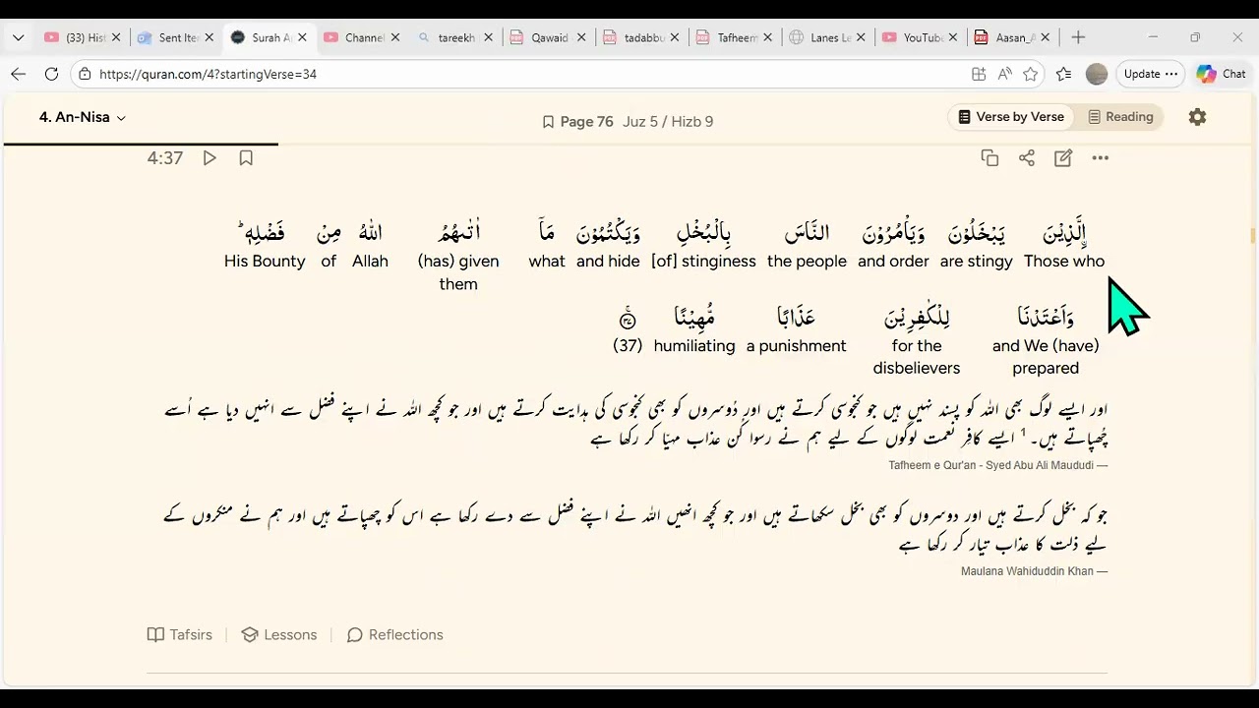View site information icon in address bar
Viewport: 1259px width, 708px height.
pos(86,74)
